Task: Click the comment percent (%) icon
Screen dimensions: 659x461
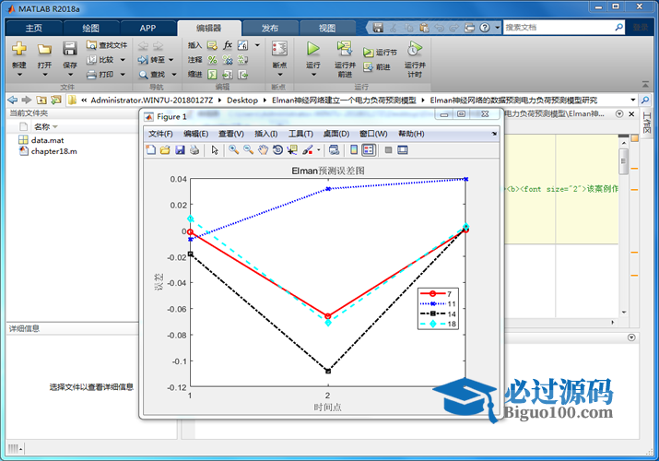Action: pos(213,60)
